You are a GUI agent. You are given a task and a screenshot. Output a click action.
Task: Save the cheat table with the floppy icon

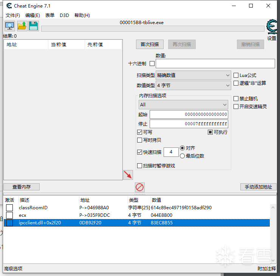[34, 26]
